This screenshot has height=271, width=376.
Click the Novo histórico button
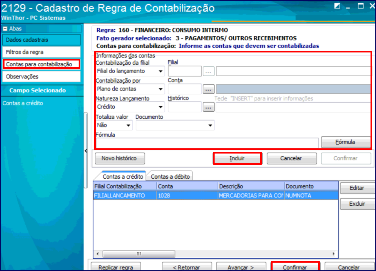[120, 158]
